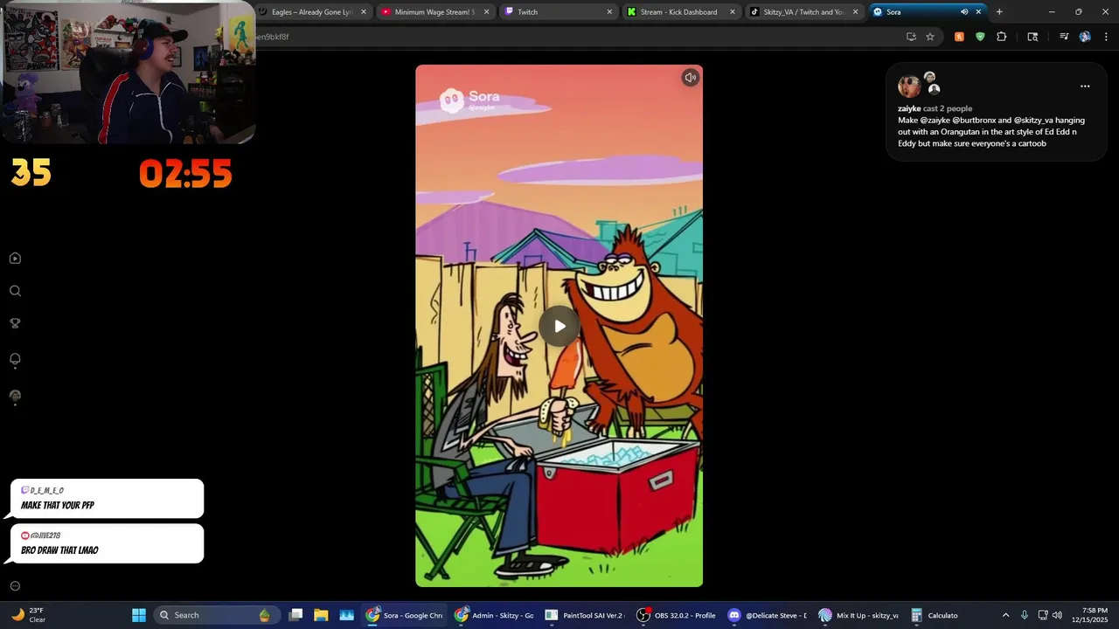The width and height of the screenshot is (1119, 629).
Task: Click the microphone tray icon
Action: [1025, 615]
